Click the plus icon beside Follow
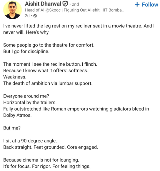Image resolution: width=160 pixels, height=171 pixels. click(x=137, y=4)
